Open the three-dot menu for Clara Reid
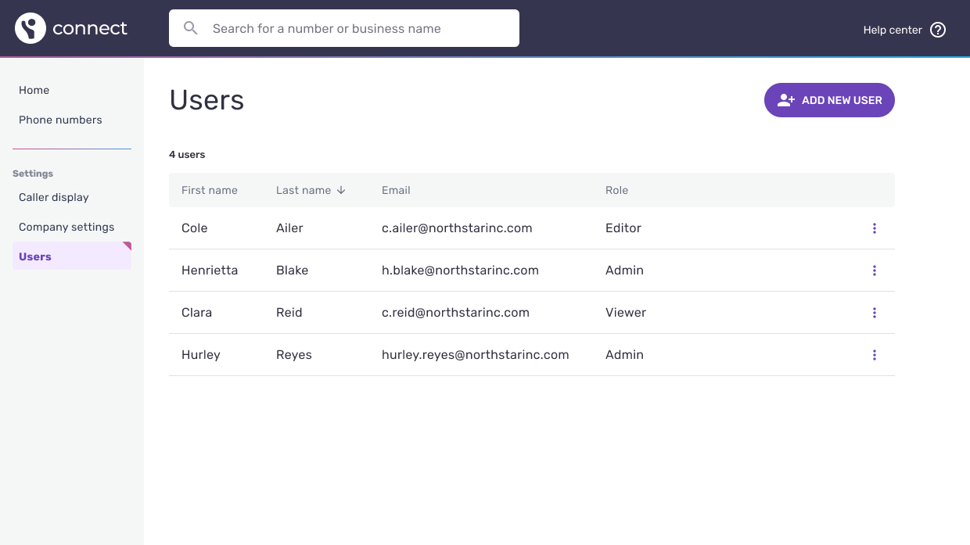Viewport: 970px width, 545px height. pyautogui.click(x=874, y=313)
